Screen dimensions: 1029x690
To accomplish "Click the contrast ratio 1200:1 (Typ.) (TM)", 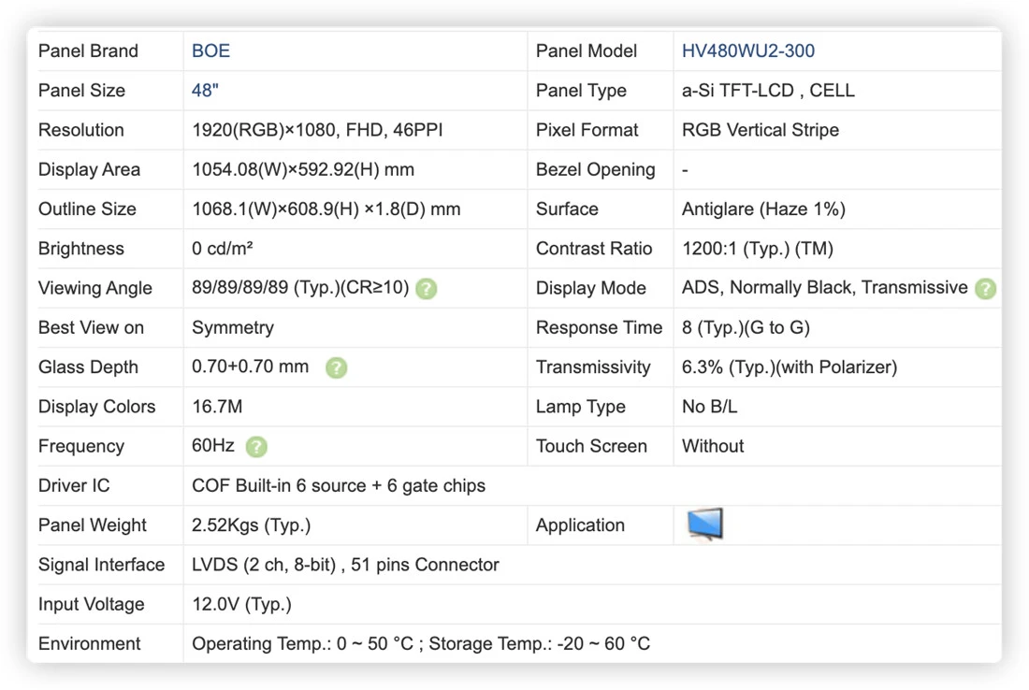I will 758,249.
